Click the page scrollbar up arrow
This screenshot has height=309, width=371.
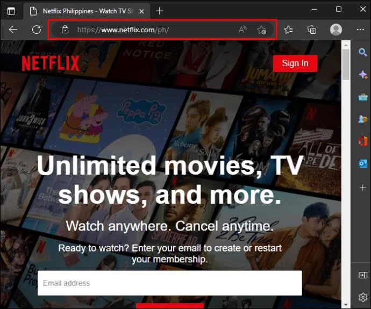click(346, 45)
